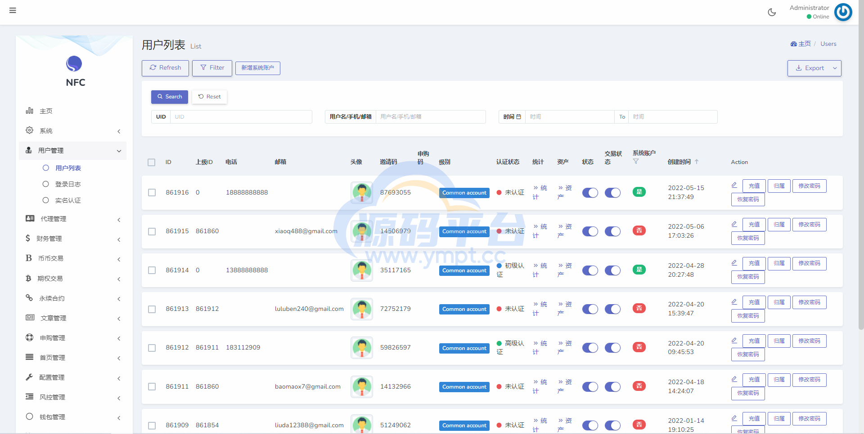Focus the 用户名/手机/邮箱 input field
This screenshot has height=434, width=864.
point(431,117)
